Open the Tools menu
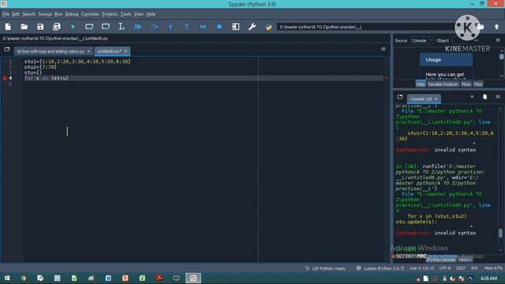 click(126, 14)
